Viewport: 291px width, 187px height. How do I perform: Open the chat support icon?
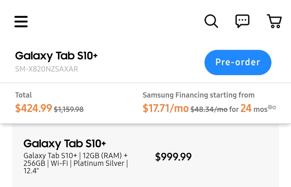[x=242, y=21]
